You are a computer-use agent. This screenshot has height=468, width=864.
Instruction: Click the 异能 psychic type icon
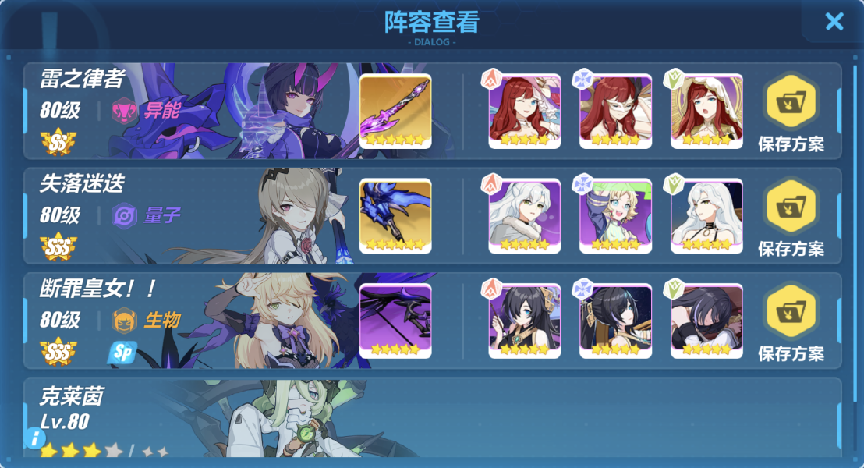[x=125, y=111]
